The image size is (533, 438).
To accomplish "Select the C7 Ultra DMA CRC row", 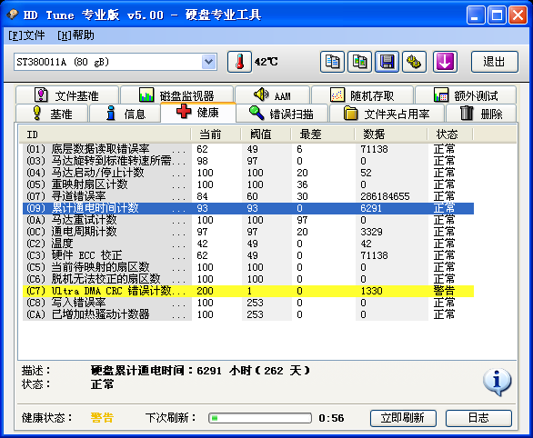I will coord(248,291).
